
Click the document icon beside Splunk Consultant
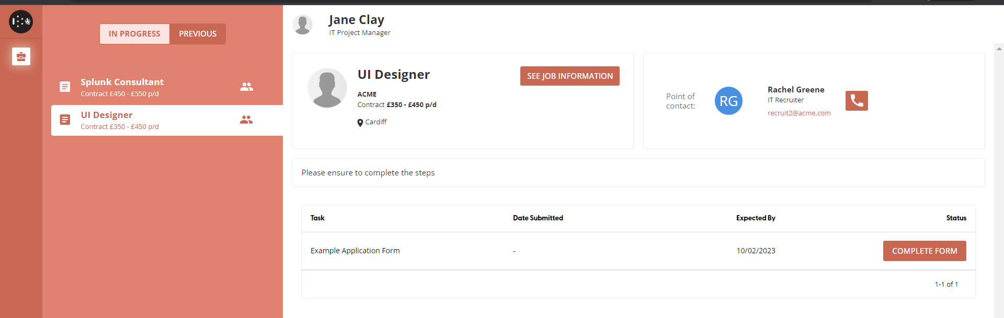65,87
